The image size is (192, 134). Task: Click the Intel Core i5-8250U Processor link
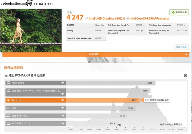pyautogui.click(x=150, y=18)
